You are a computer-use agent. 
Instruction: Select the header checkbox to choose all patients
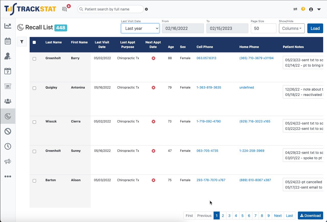click(x=34, y=42)
